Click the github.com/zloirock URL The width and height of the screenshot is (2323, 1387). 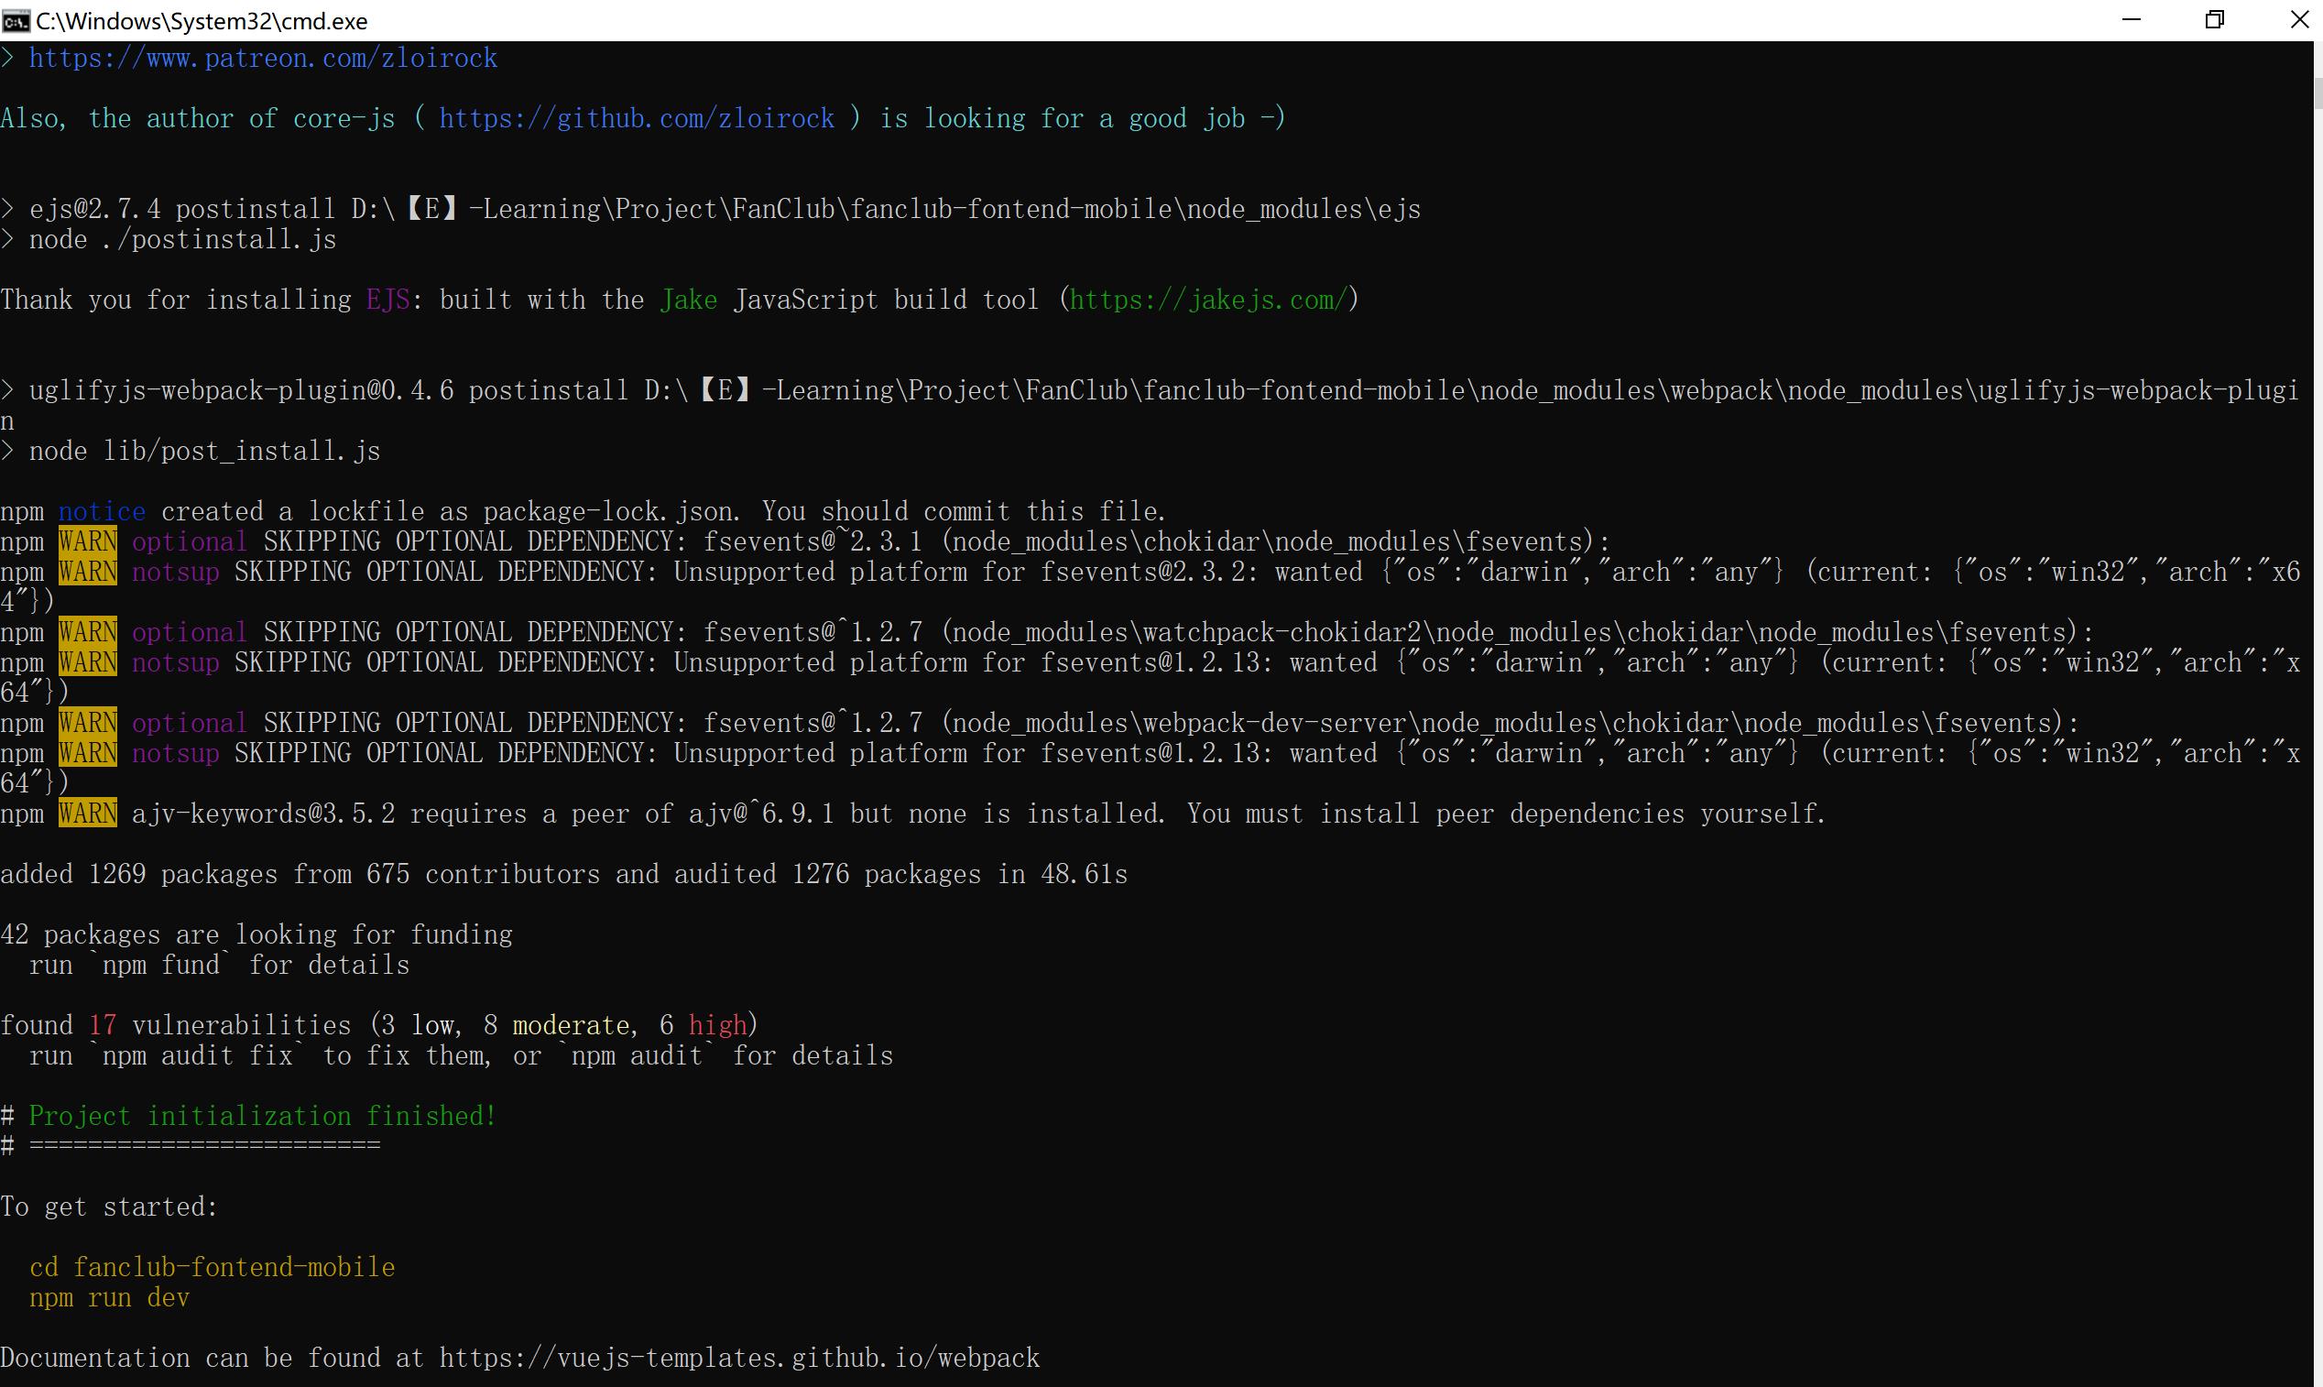(x=637, y=119)
